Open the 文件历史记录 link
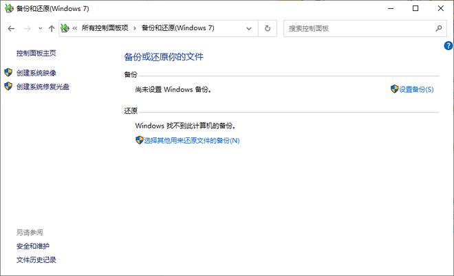This screenshot has width=454, height=276. pos(36,260)
